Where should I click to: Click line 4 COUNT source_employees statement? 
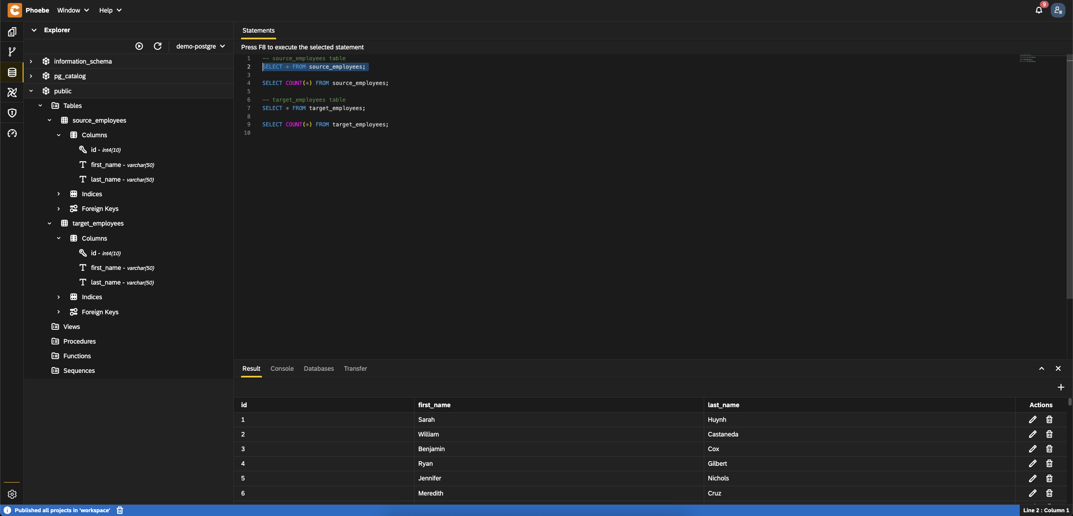click(325, 83)
